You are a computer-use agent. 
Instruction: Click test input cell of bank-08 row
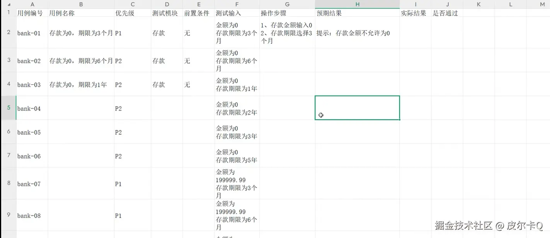237,216
